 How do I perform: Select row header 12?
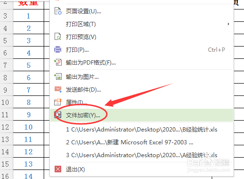click(6, 127)
